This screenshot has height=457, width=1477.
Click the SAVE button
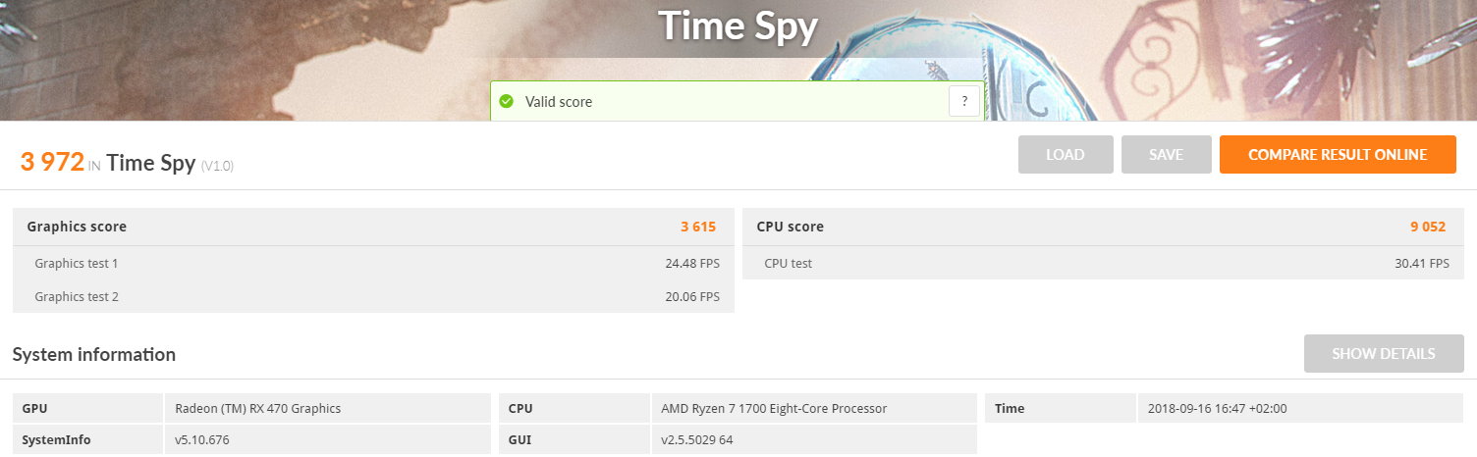point(1166,155)
